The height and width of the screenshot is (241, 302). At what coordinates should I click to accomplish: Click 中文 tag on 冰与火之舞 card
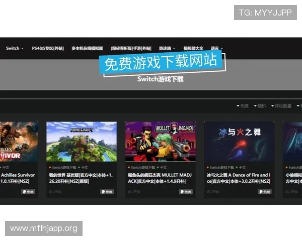coord(242,168)
